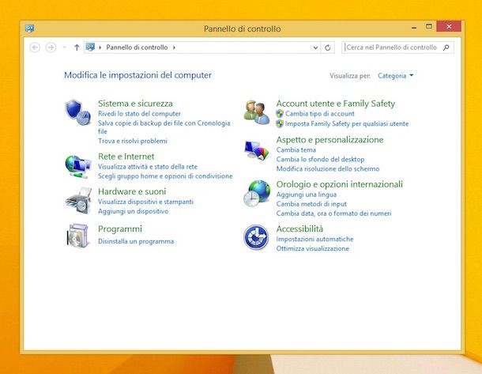Click Impostazioni automatiche
The image size is (482, 374).
[314, 239]
